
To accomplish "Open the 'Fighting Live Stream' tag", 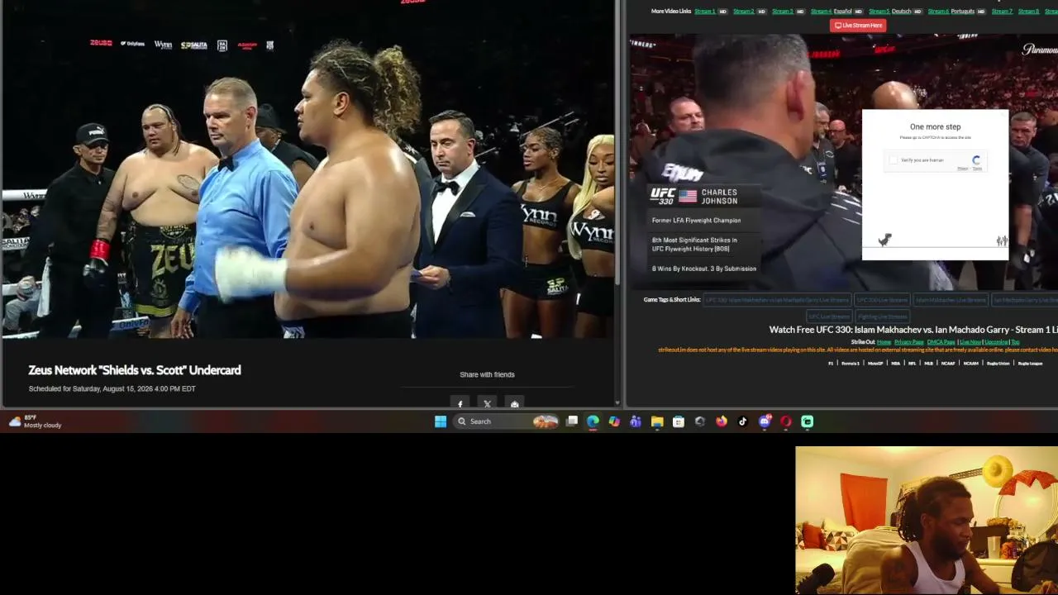I will coord(882,317).
